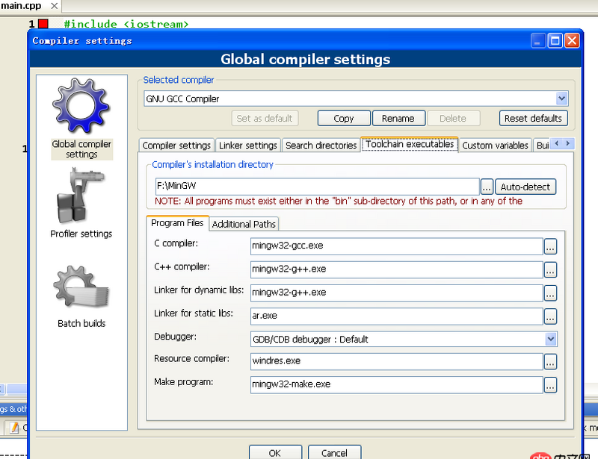Browse for the dynamic libs linker executable
Screen dimensions: 598x459
(x=550, y=293)
